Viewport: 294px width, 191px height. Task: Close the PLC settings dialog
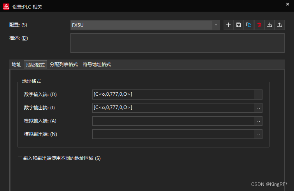click(x=287, y=4)
